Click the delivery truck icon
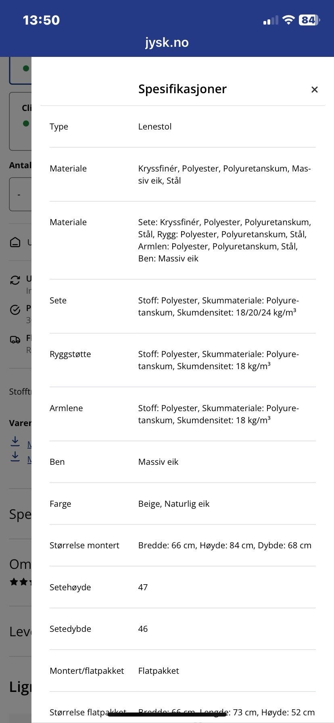Image resolution: width=334 pixels, height=723 pixels. 15,340
